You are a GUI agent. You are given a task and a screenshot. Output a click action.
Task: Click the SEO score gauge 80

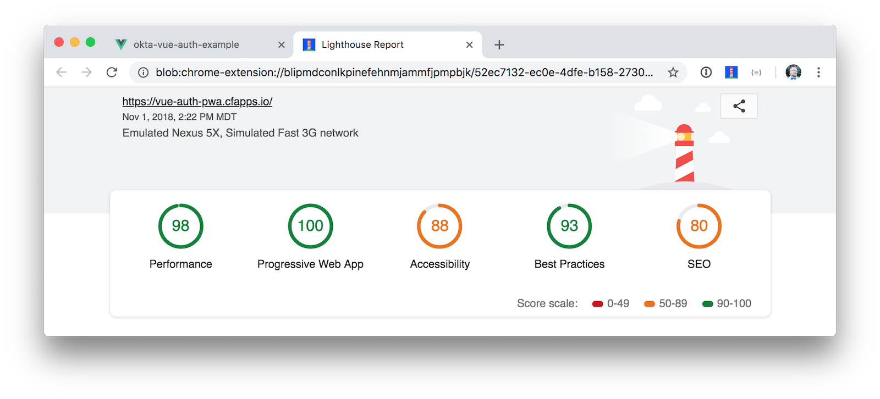pyautogui.click(x=698, y=226)
